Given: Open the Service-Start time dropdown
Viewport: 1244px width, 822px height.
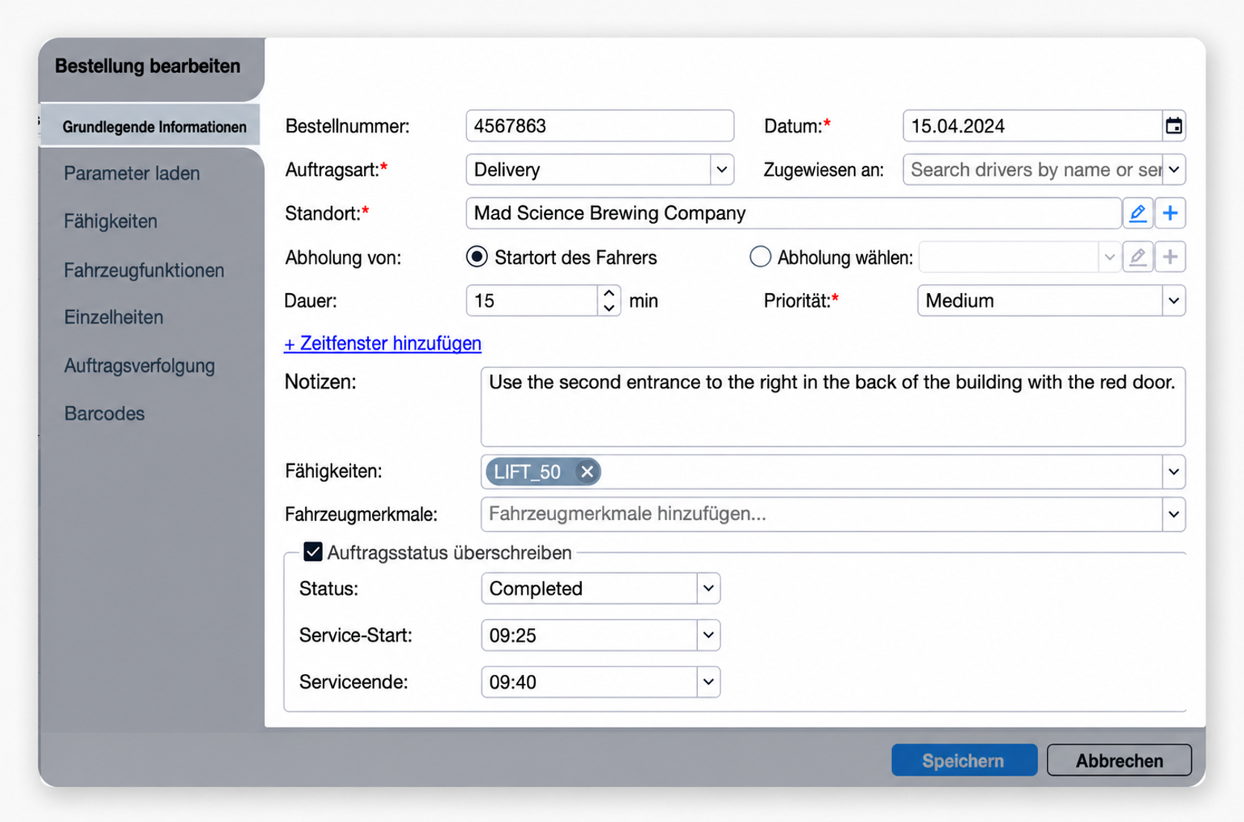Looking at the screenshot, I should tap(708, 635).
